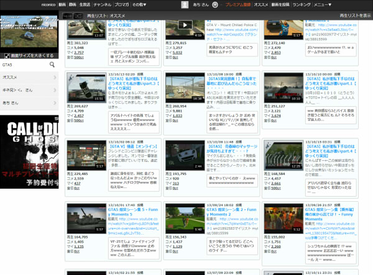Open title 私が運転下手なのは…part.3 ゆっくり実況
The image size is (373, 275).
click(134, 83)
